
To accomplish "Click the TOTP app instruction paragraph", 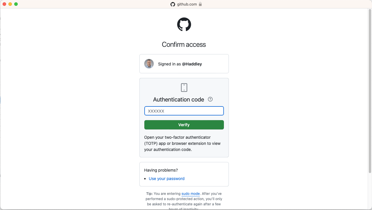I will tap(182, 143).
